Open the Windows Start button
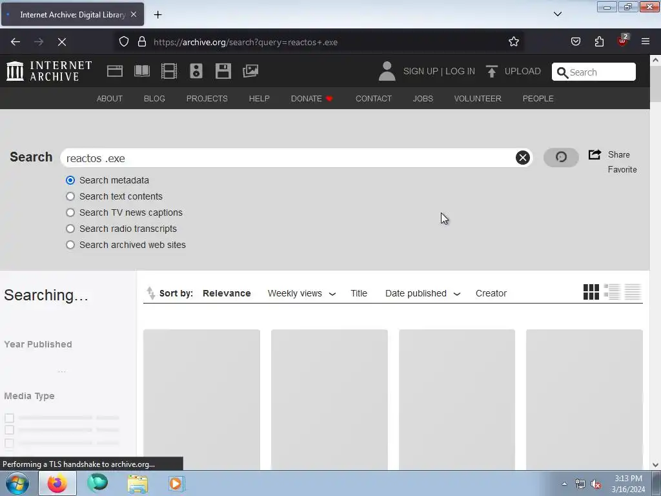 tap(17, 483)
